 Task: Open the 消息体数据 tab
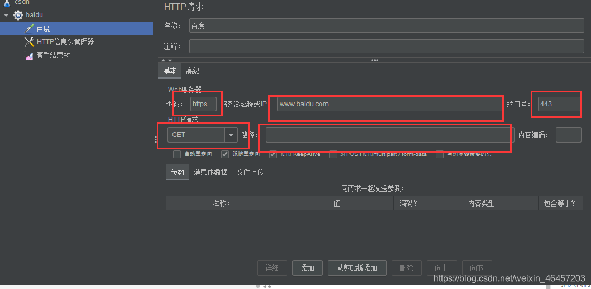(211, 173)
